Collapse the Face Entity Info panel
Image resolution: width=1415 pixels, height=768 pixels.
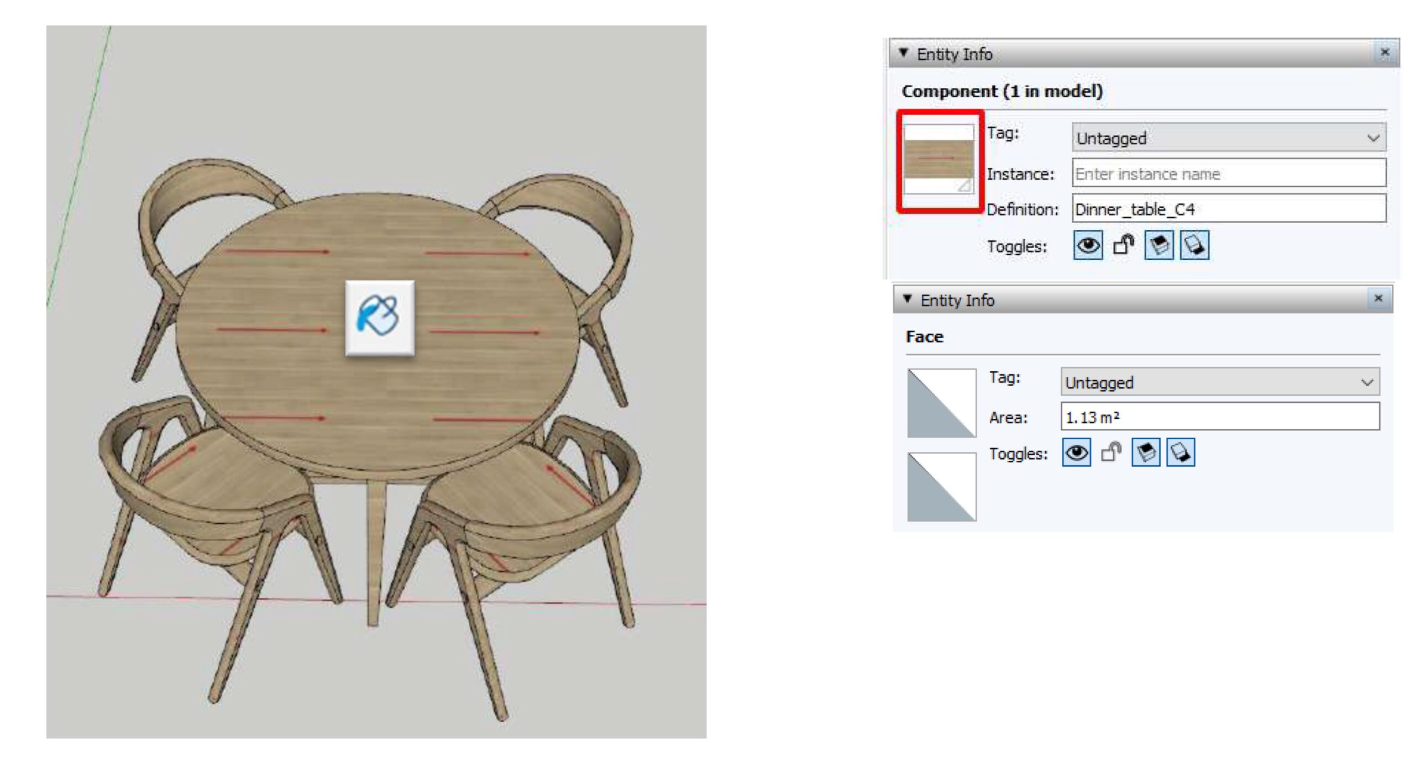907,299
